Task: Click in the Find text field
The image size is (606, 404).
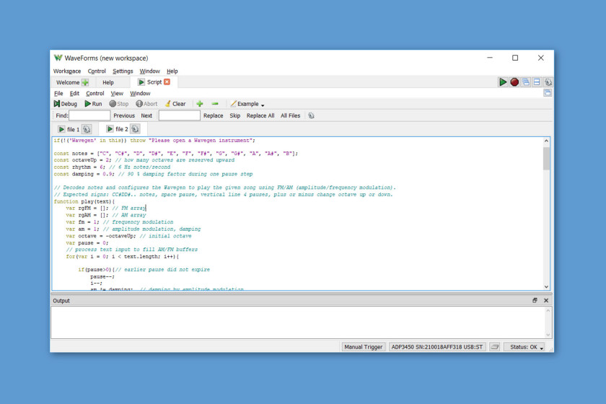Action: click(x=89, y=115)
